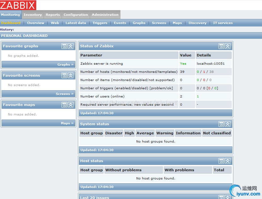262x199 pixels.
Task: Click the PERSONAL DASHBOARD header title
Action: pyautogui.click(x=24, y=36)
